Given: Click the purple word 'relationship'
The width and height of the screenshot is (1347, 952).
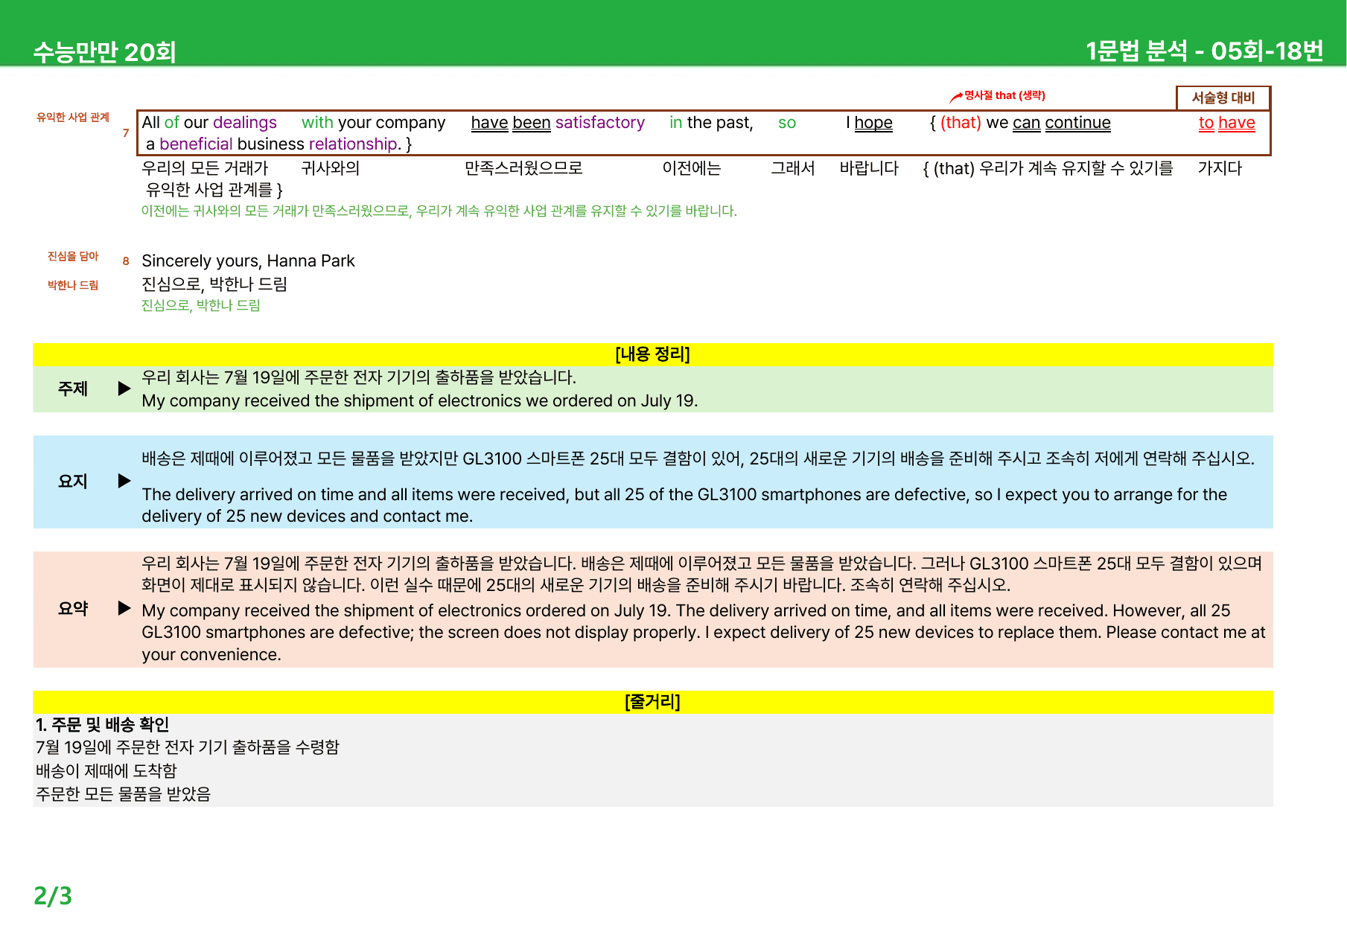Looking at the screenshot, I should pyautogui.click(x=353, y=144).
